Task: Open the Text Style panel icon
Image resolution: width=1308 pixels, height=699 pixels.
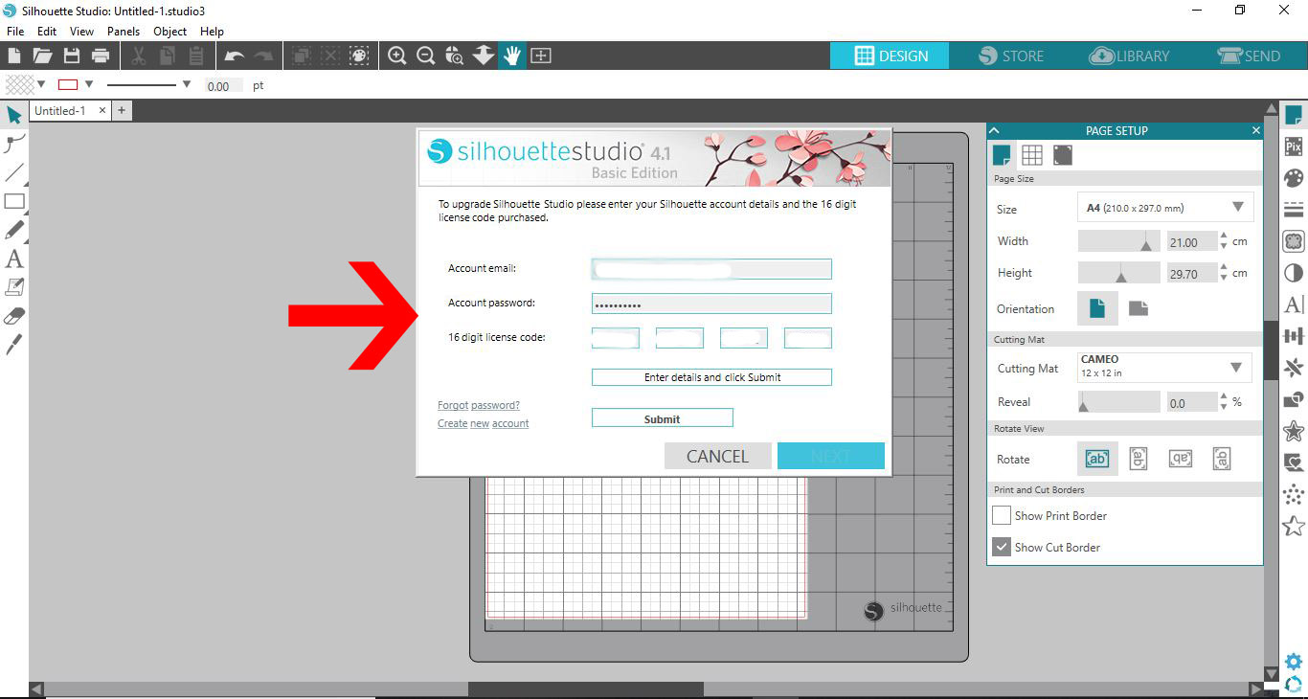Action: click(x=1294, y=304)
